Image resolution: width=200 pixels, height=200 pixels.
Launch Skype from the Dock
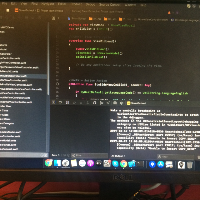click(x=115, y=163)
